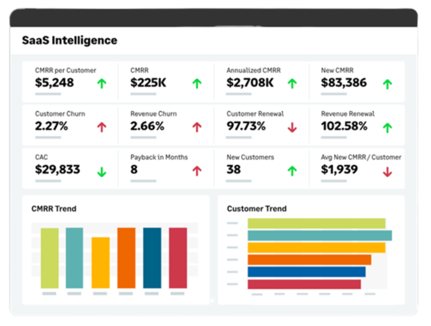Click the red down arrow on Avg New CMRR card
This screenshot has height=326, width=431.
pos(387,171)
